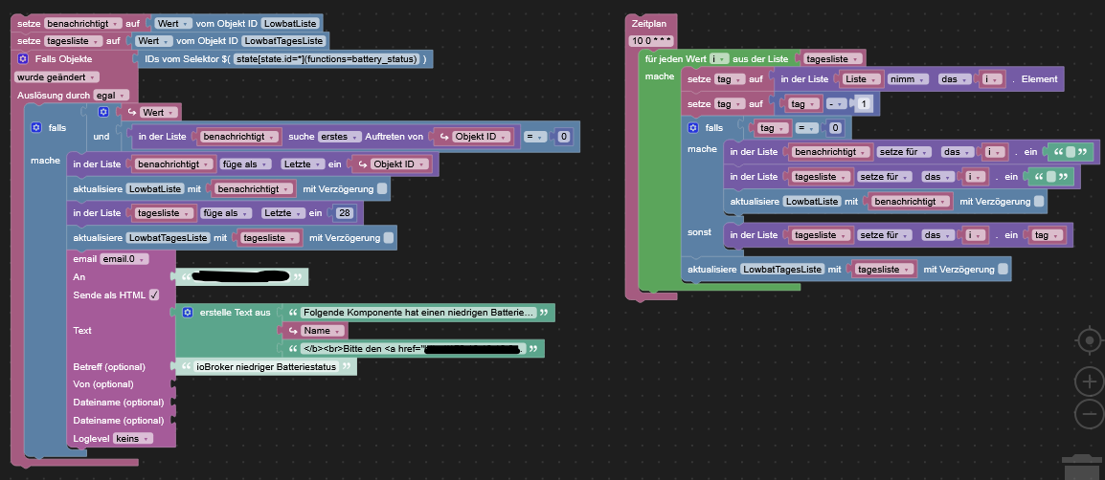Open the Loglevel keins dropdown
The height and width of the screenshot is (480, 1105).
(132, 438)
